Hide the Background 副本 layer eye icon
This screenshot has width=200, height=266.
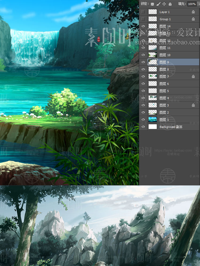(x=143, y=127)
